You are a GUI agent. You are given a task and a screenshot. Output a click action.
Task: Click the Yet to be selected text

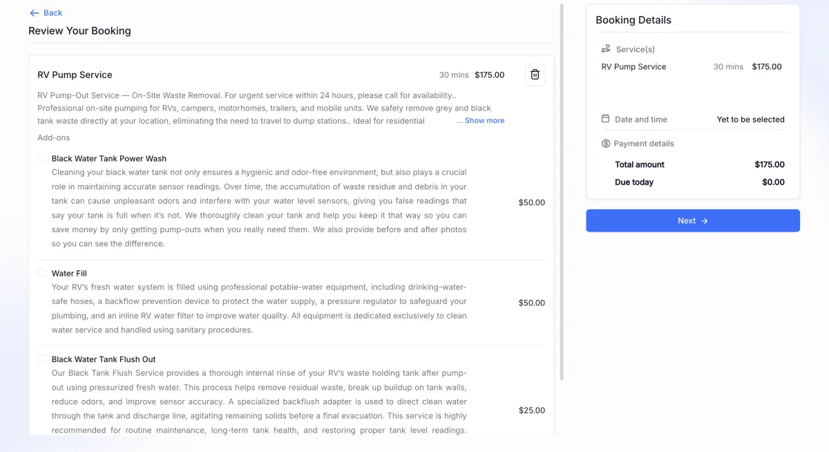[750, 120]
